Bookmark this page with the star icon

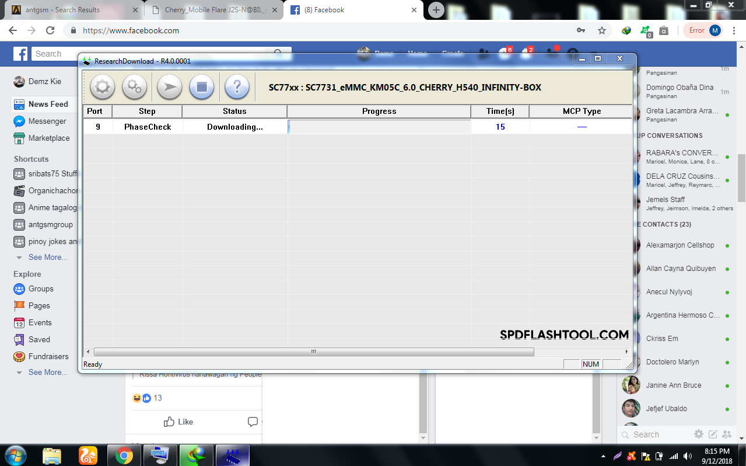tap(602, 30)
